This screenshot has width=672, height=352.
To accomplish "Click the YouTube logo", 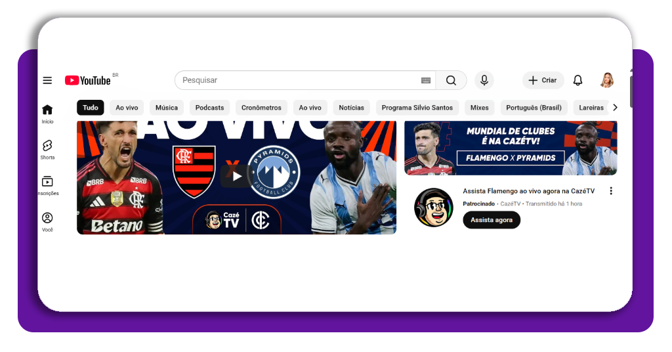I will 88,81.
